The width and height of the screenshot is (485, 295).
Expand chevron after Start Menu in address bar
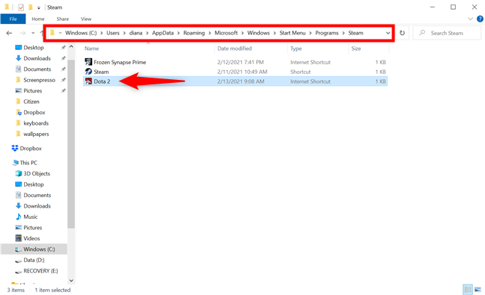tap(311, 33)
